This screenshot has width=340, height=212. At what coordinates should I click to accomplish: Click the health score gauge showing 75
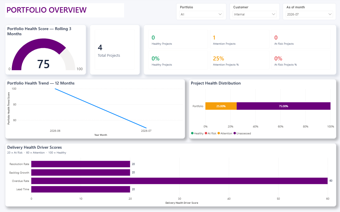43,54
